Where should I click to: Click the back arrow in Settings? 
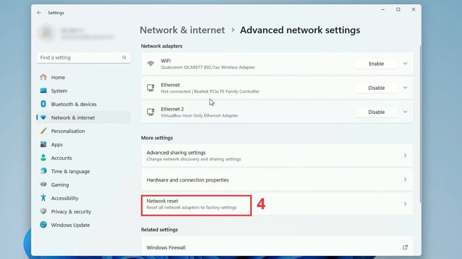pyautogui.click(x=38, y=13)
